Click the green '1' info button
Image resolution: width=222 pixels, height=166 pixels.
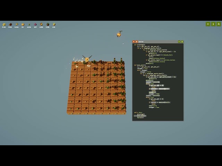pyautogui.click(x=213, y=24)
